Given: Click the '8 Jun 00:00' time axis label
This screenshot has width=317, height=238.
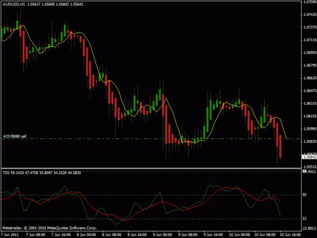Looking at the screenshot, I should 86,234.
